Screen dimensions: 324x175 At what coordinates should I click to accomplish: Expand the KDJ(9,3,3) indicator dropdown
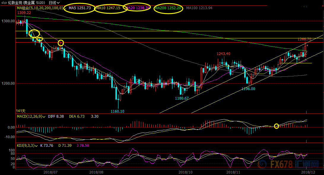[x=26, y=145]
